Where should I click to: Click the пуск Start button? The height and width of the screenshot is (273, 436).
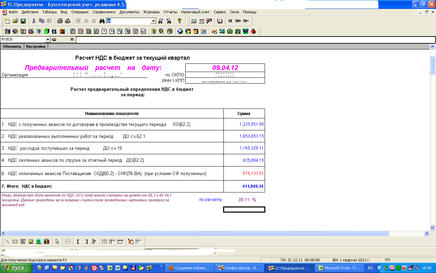click(x=16, y=268)
